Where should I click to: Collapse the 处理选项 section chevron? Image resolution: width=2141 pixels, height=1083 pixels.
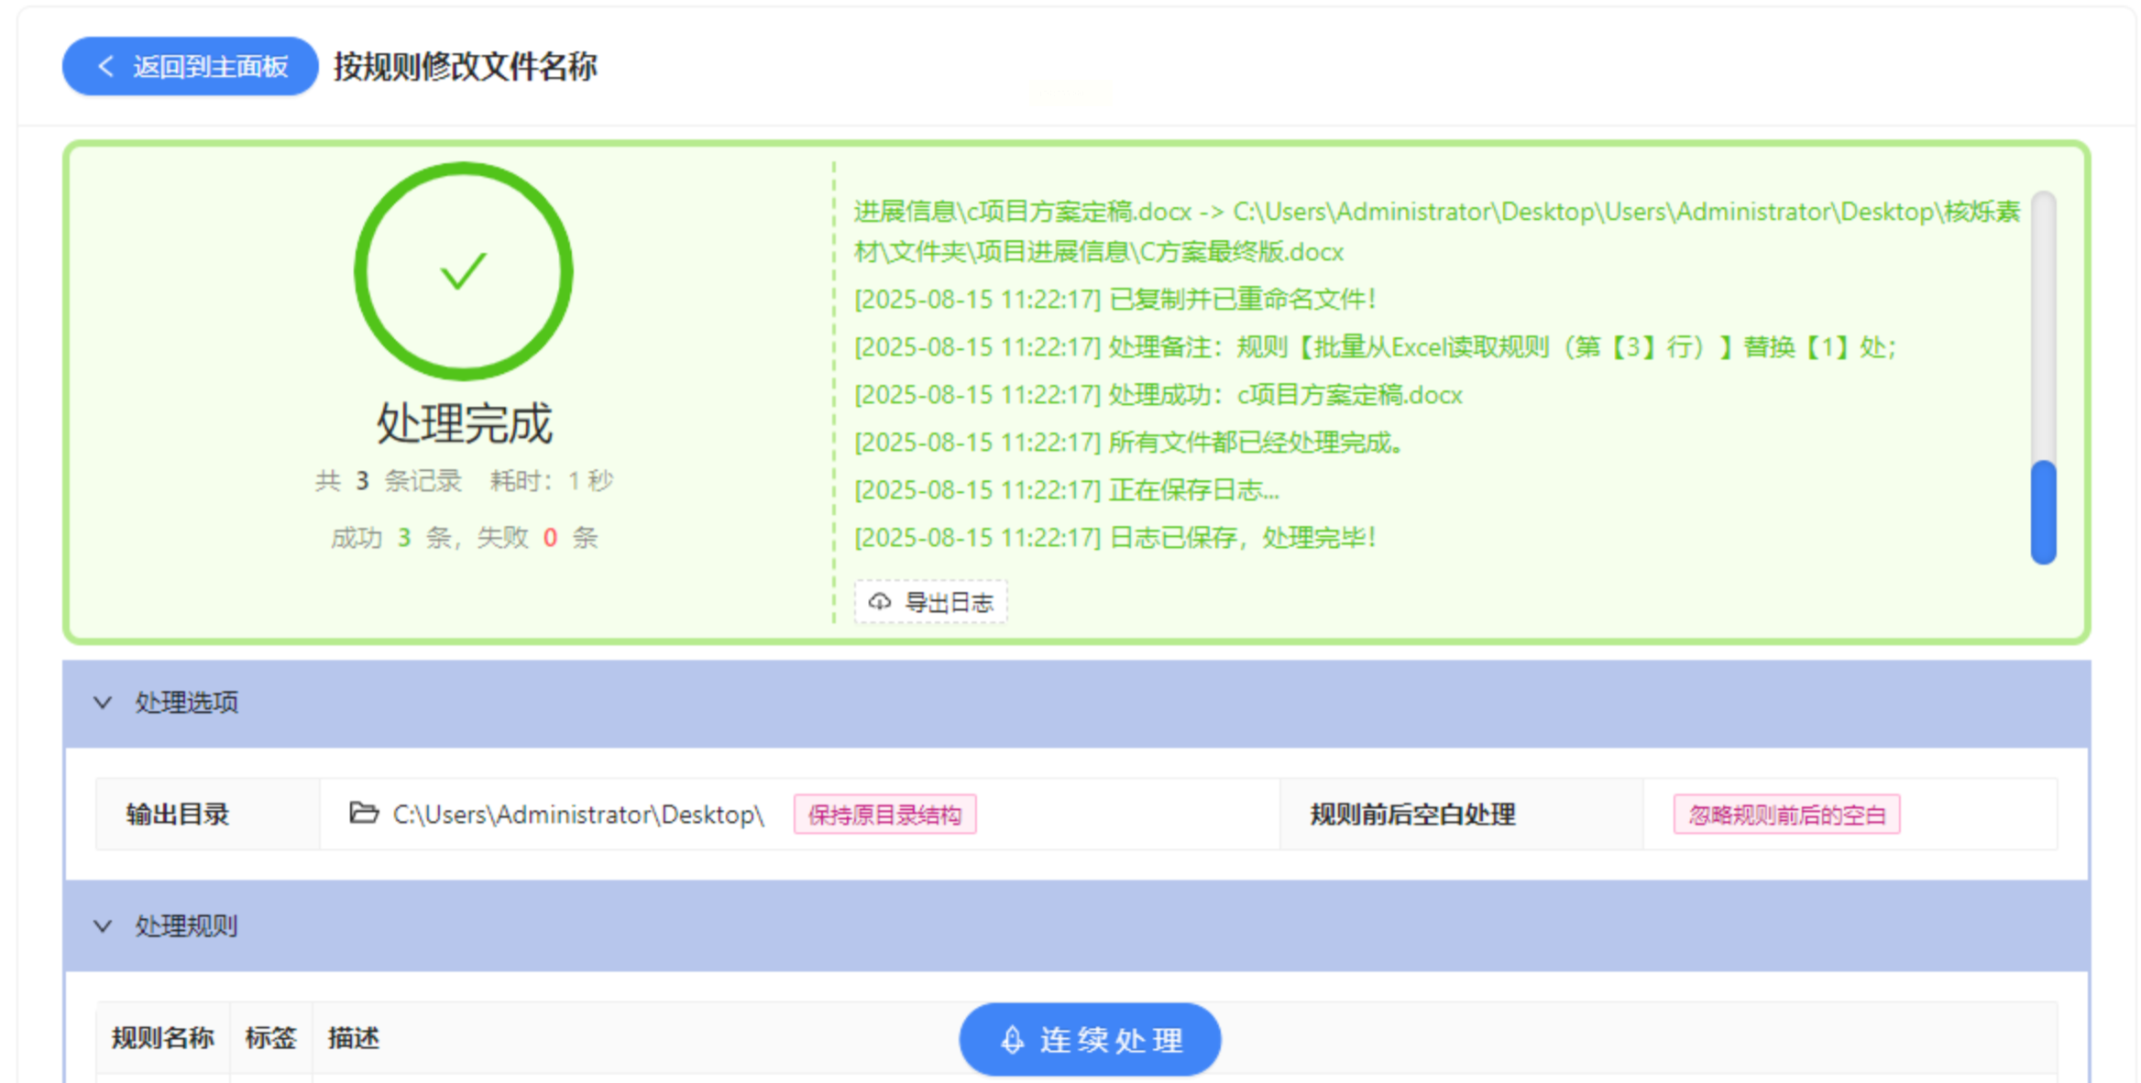103,703
